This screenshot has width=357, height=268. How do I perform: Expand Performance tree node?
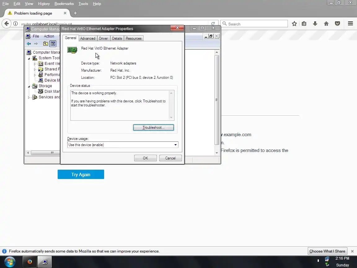35,75
